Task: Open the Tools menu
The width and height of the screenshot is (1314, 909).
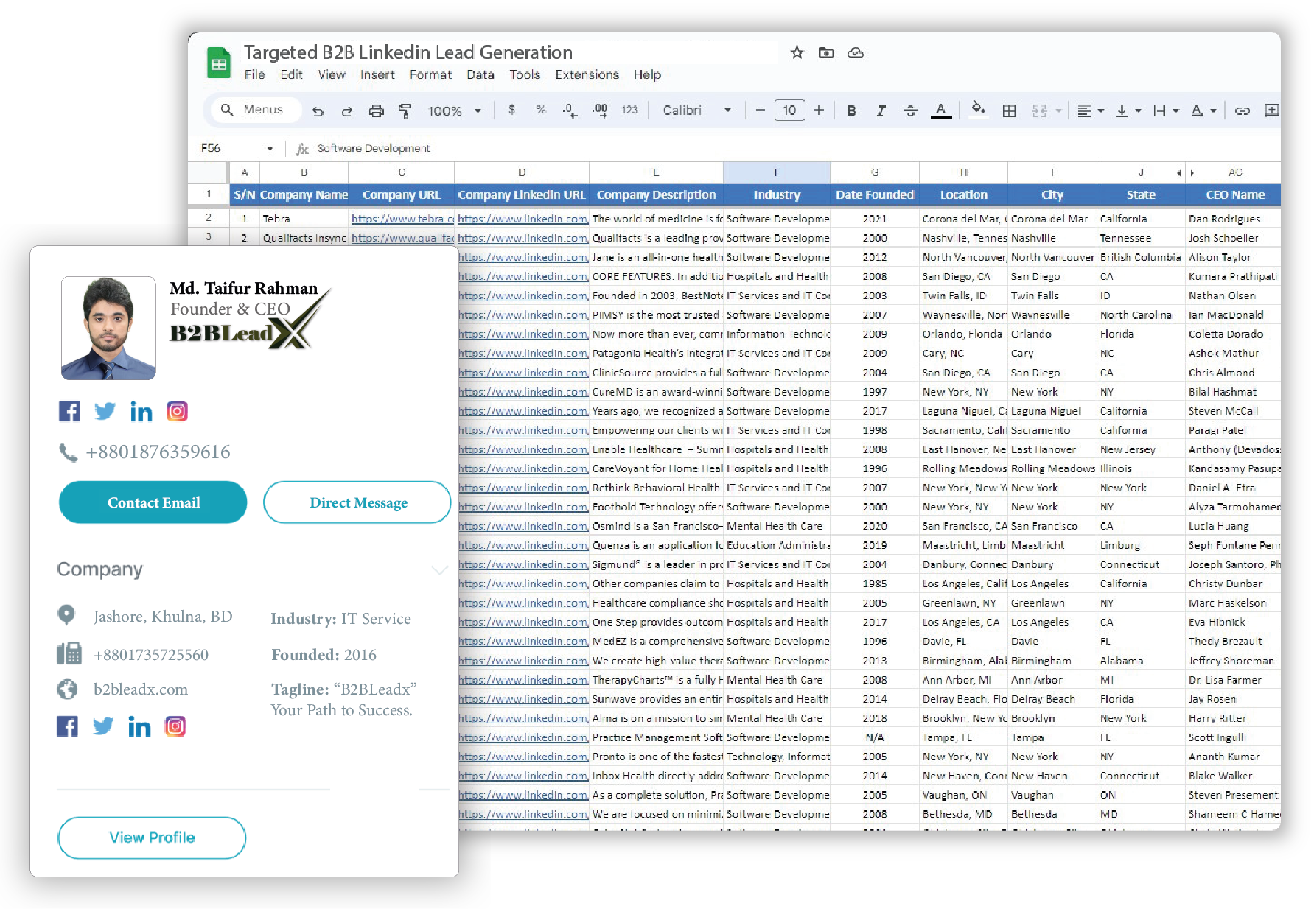Action: point(525,74)
